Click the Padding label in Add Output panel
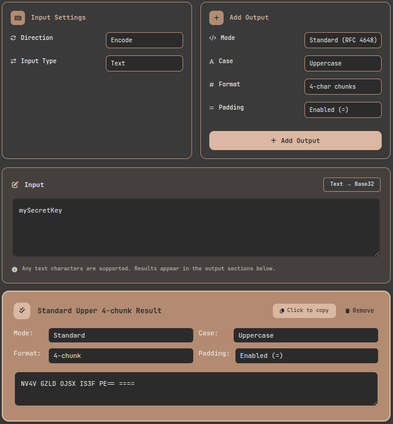Image resolution: width=393 pixels, height=424 pixels. point(231,108)
